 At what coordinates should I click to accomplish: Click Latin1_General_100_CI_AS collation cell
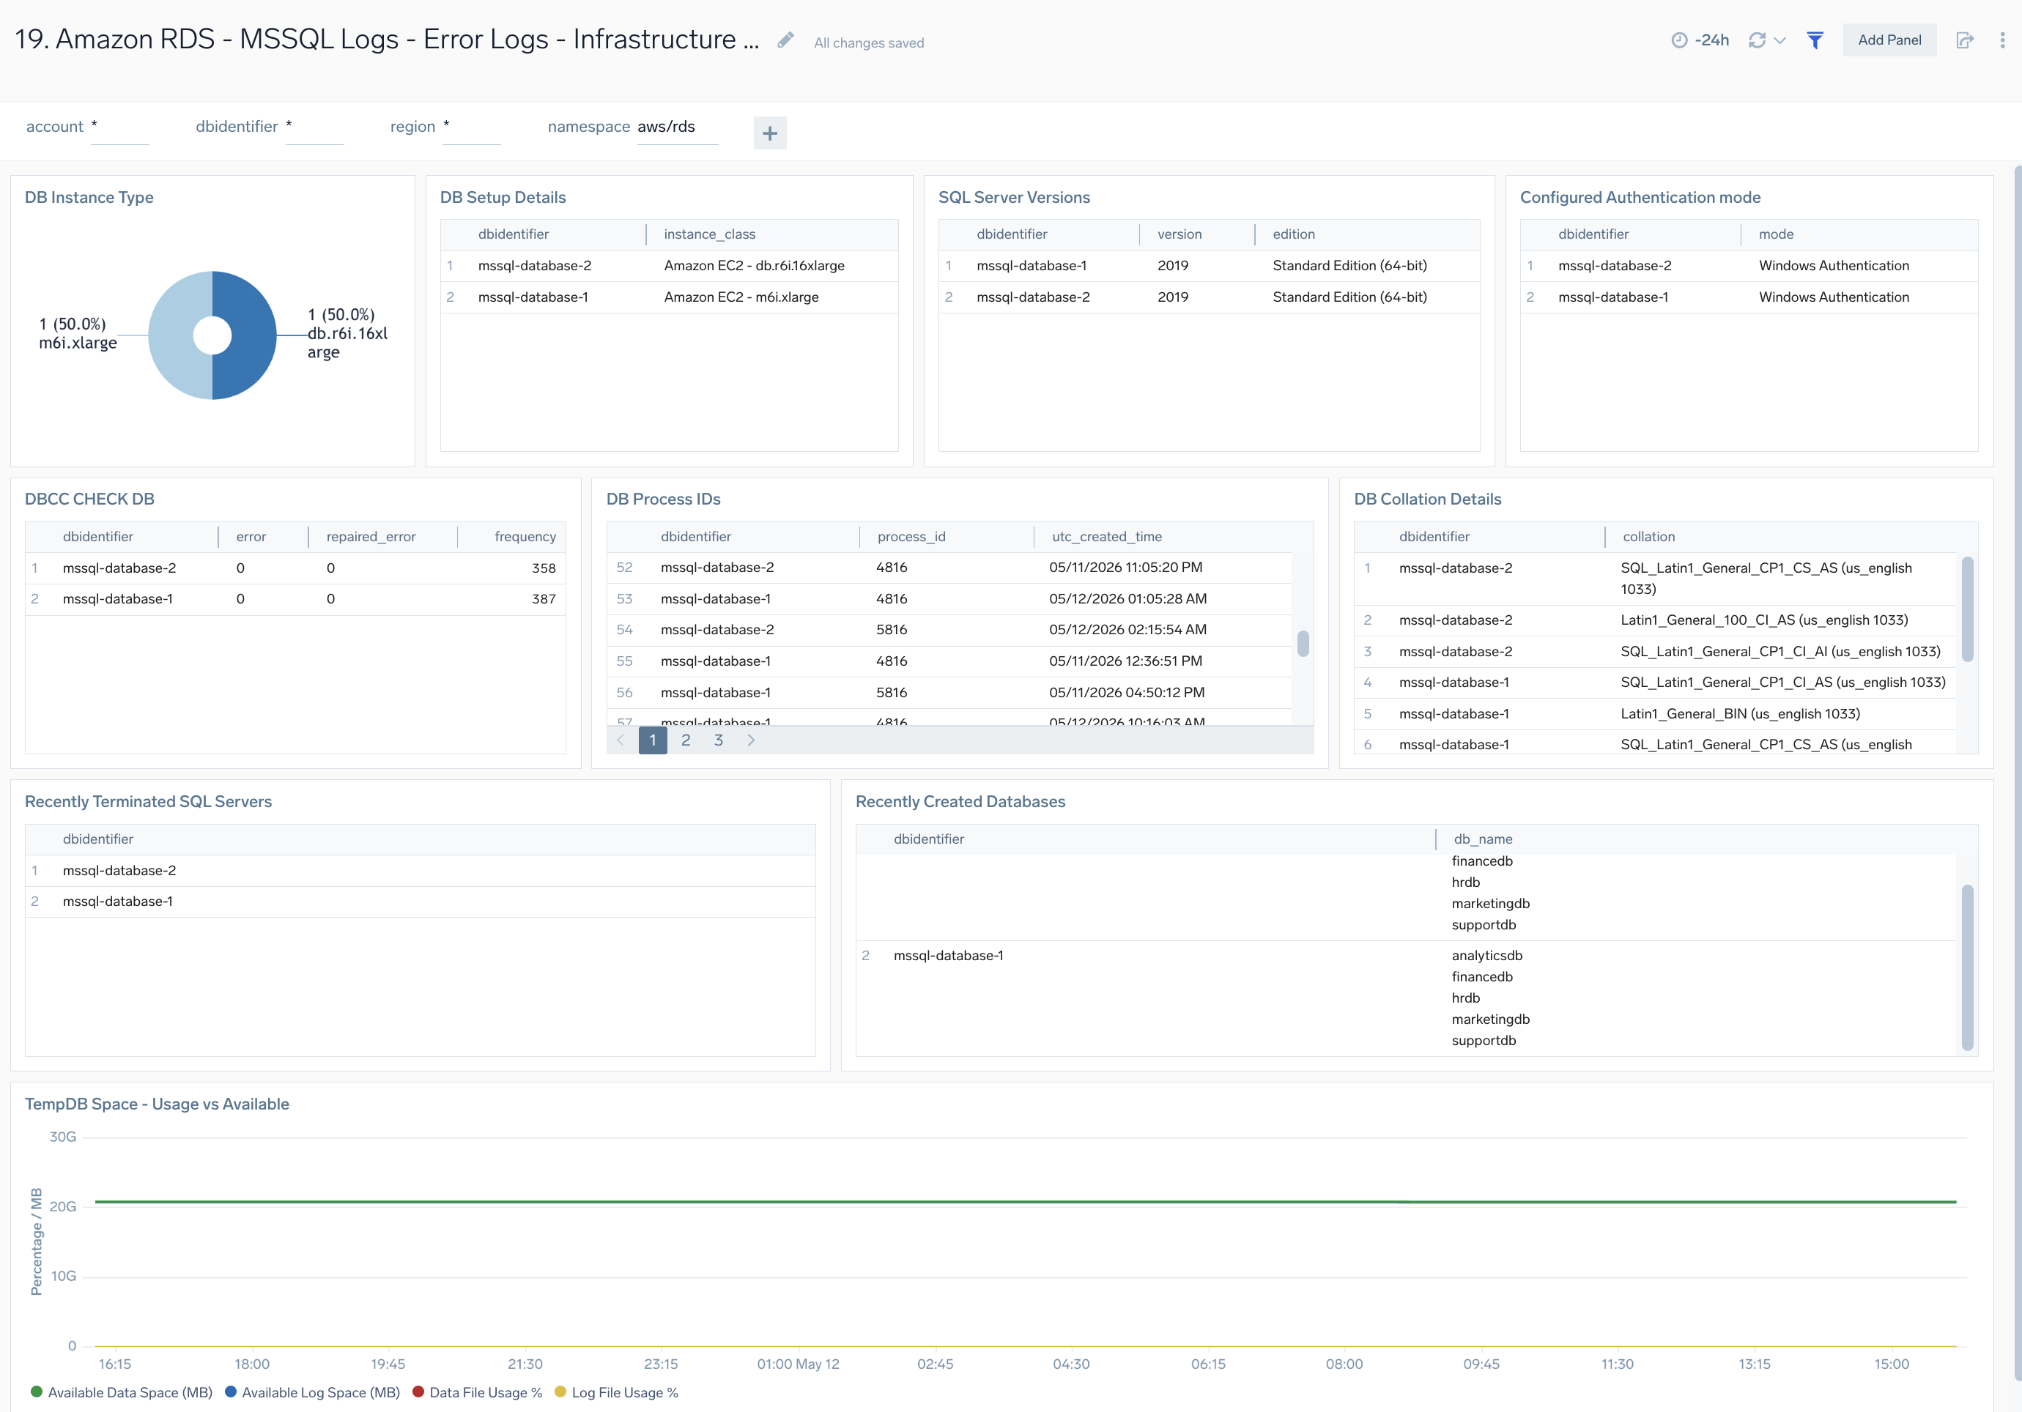1764,620
